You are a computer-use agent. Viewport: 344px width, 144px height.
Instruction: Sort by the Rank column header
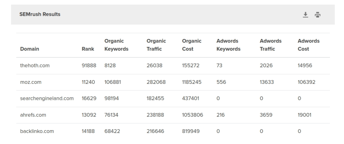tap(88, 49)
